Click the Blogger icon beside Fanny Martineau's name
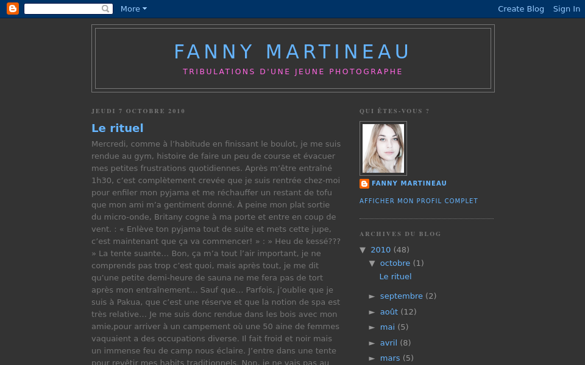This screenshot has height=365, width=585. [x=364, y=183]
